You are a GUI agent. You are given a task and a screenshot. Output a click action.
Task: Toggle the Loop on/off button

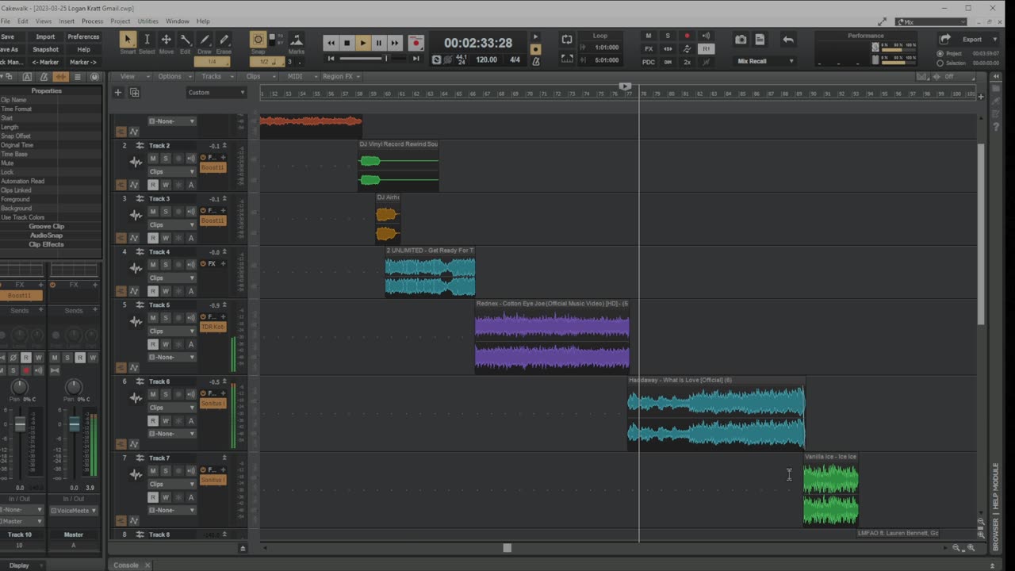point(567,39)
